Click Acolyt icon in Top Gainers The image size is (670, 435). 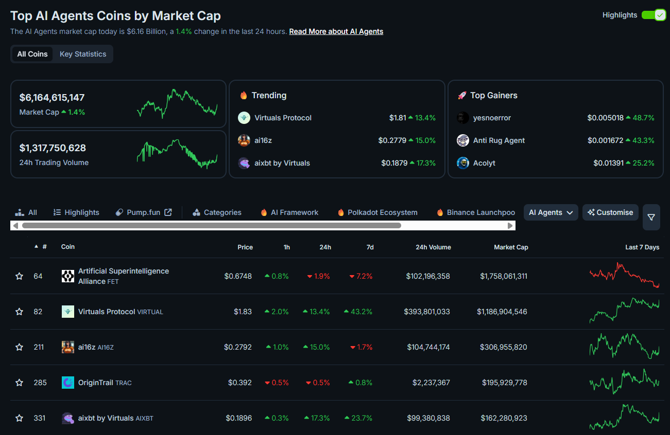click(x=463, y=163)
